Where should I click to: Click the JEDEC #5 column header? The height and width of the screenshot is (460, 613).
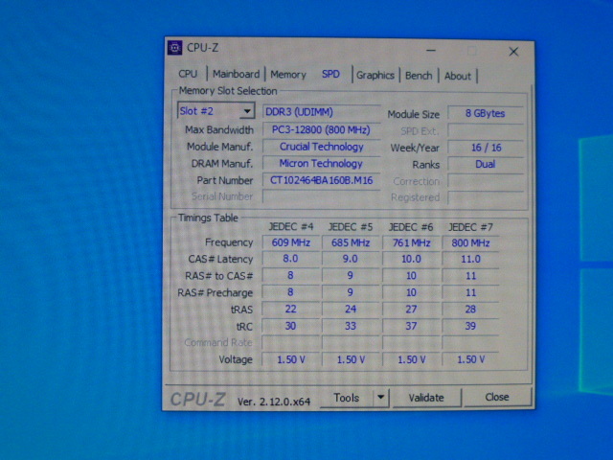[x=351, y=227]
